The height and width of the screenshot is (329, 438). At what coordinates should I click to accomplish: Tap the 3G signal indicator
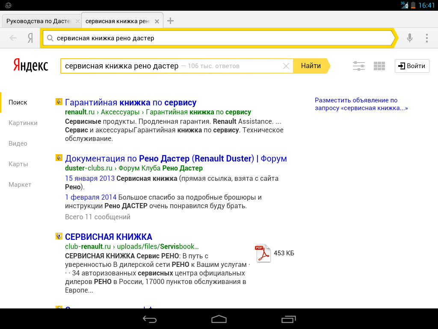[405, 5]
